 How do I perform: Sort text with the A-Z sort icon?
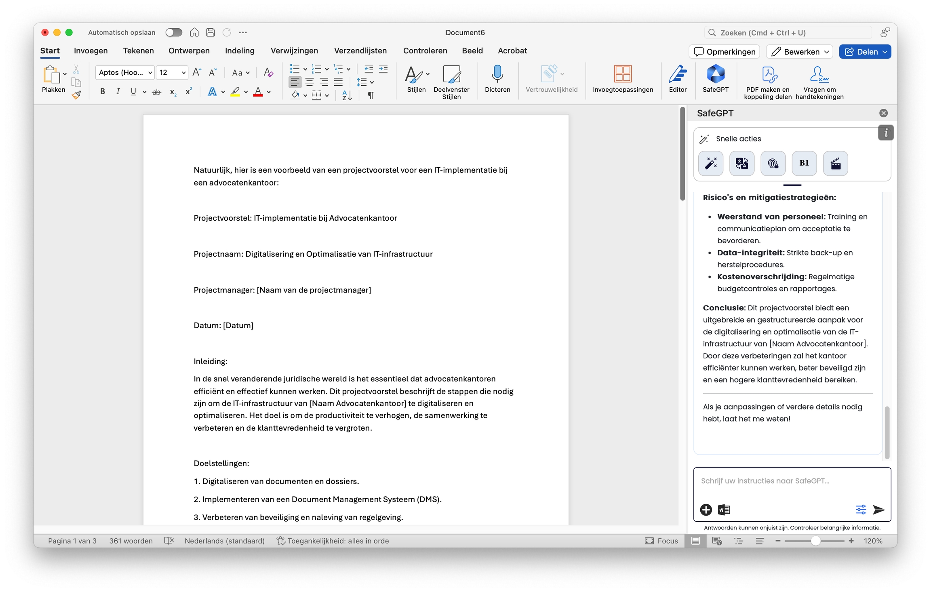(347, 95)
